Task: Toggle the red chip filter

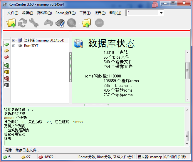Action: (x=6, y=57)
